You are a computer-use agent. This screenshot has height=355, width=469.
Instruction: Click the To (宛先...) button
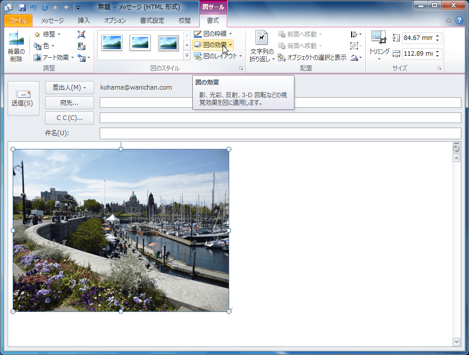tap(69, 103)
